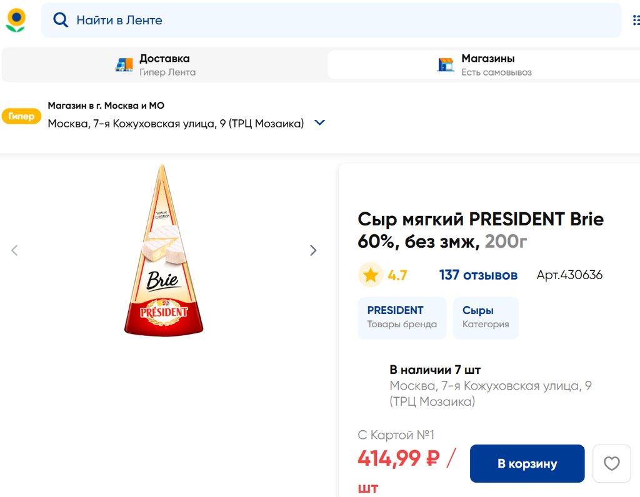Image resolution: width=640 pixels, height=497 pixels.
Task: Open the apps grid menu icon
Action: (636, 20)
